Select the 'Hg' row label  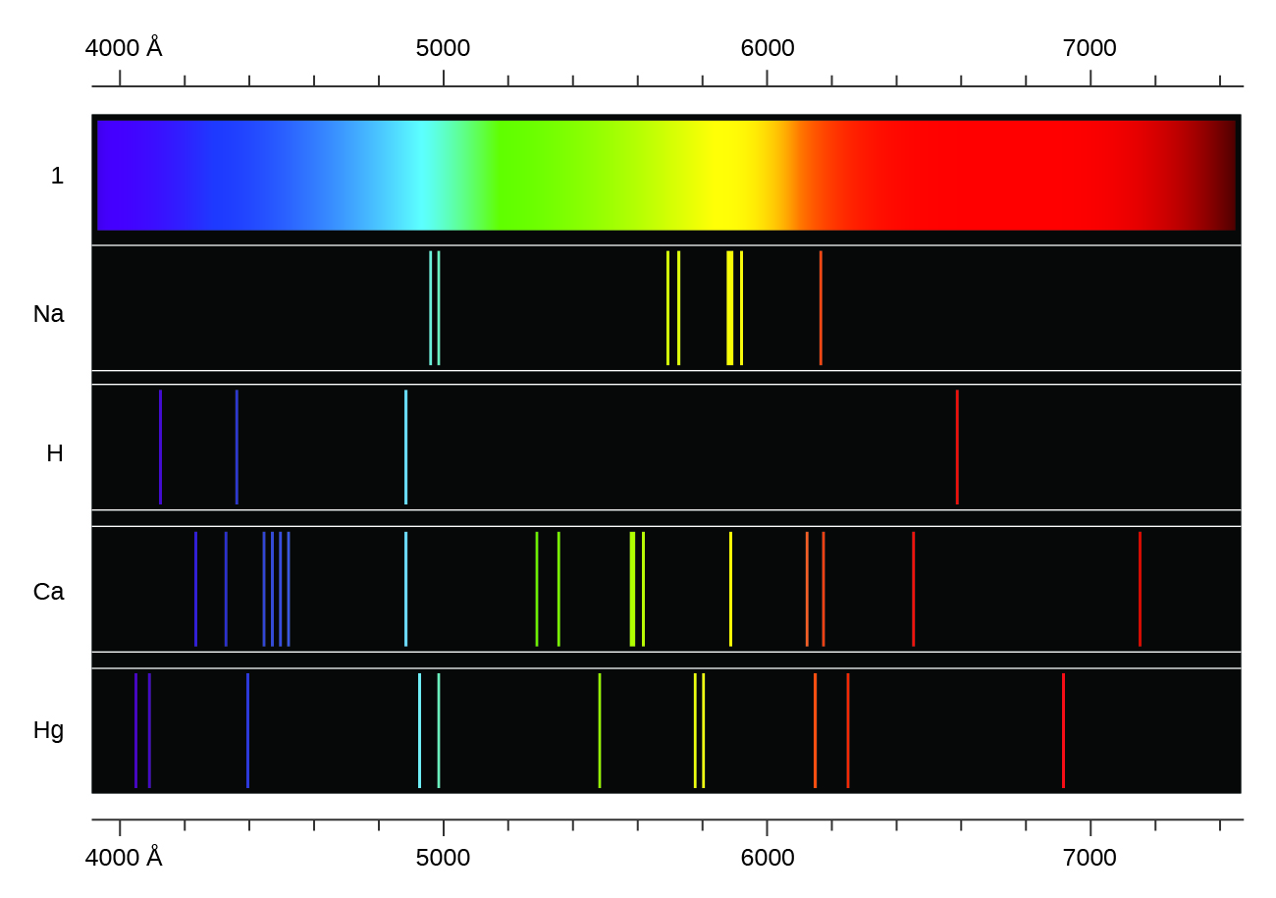[x=48, y=730]
